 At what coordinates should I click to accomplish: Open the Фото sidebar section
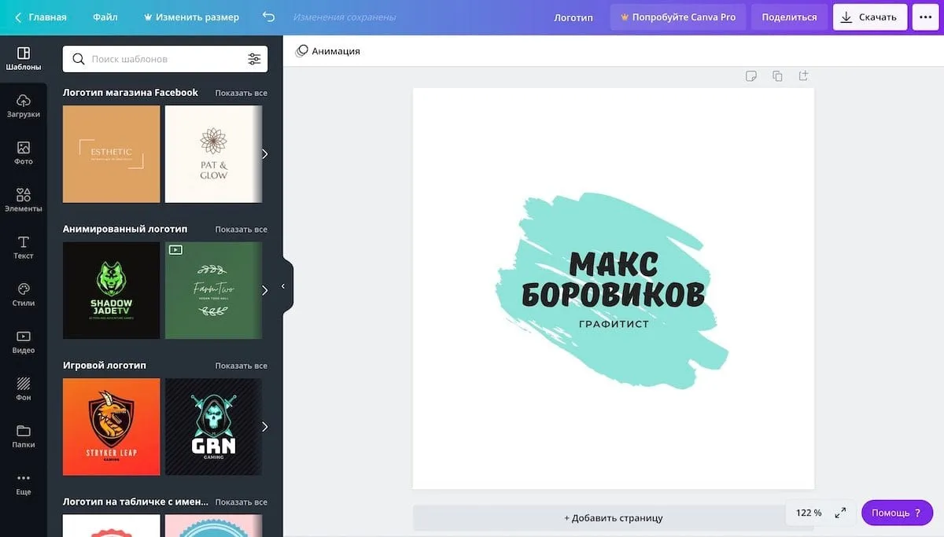click(x=24, y=153)
